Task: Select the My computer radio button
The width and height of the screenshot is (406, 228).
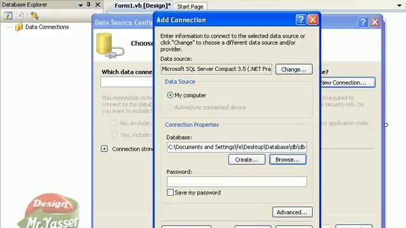Action: [170, 96]
